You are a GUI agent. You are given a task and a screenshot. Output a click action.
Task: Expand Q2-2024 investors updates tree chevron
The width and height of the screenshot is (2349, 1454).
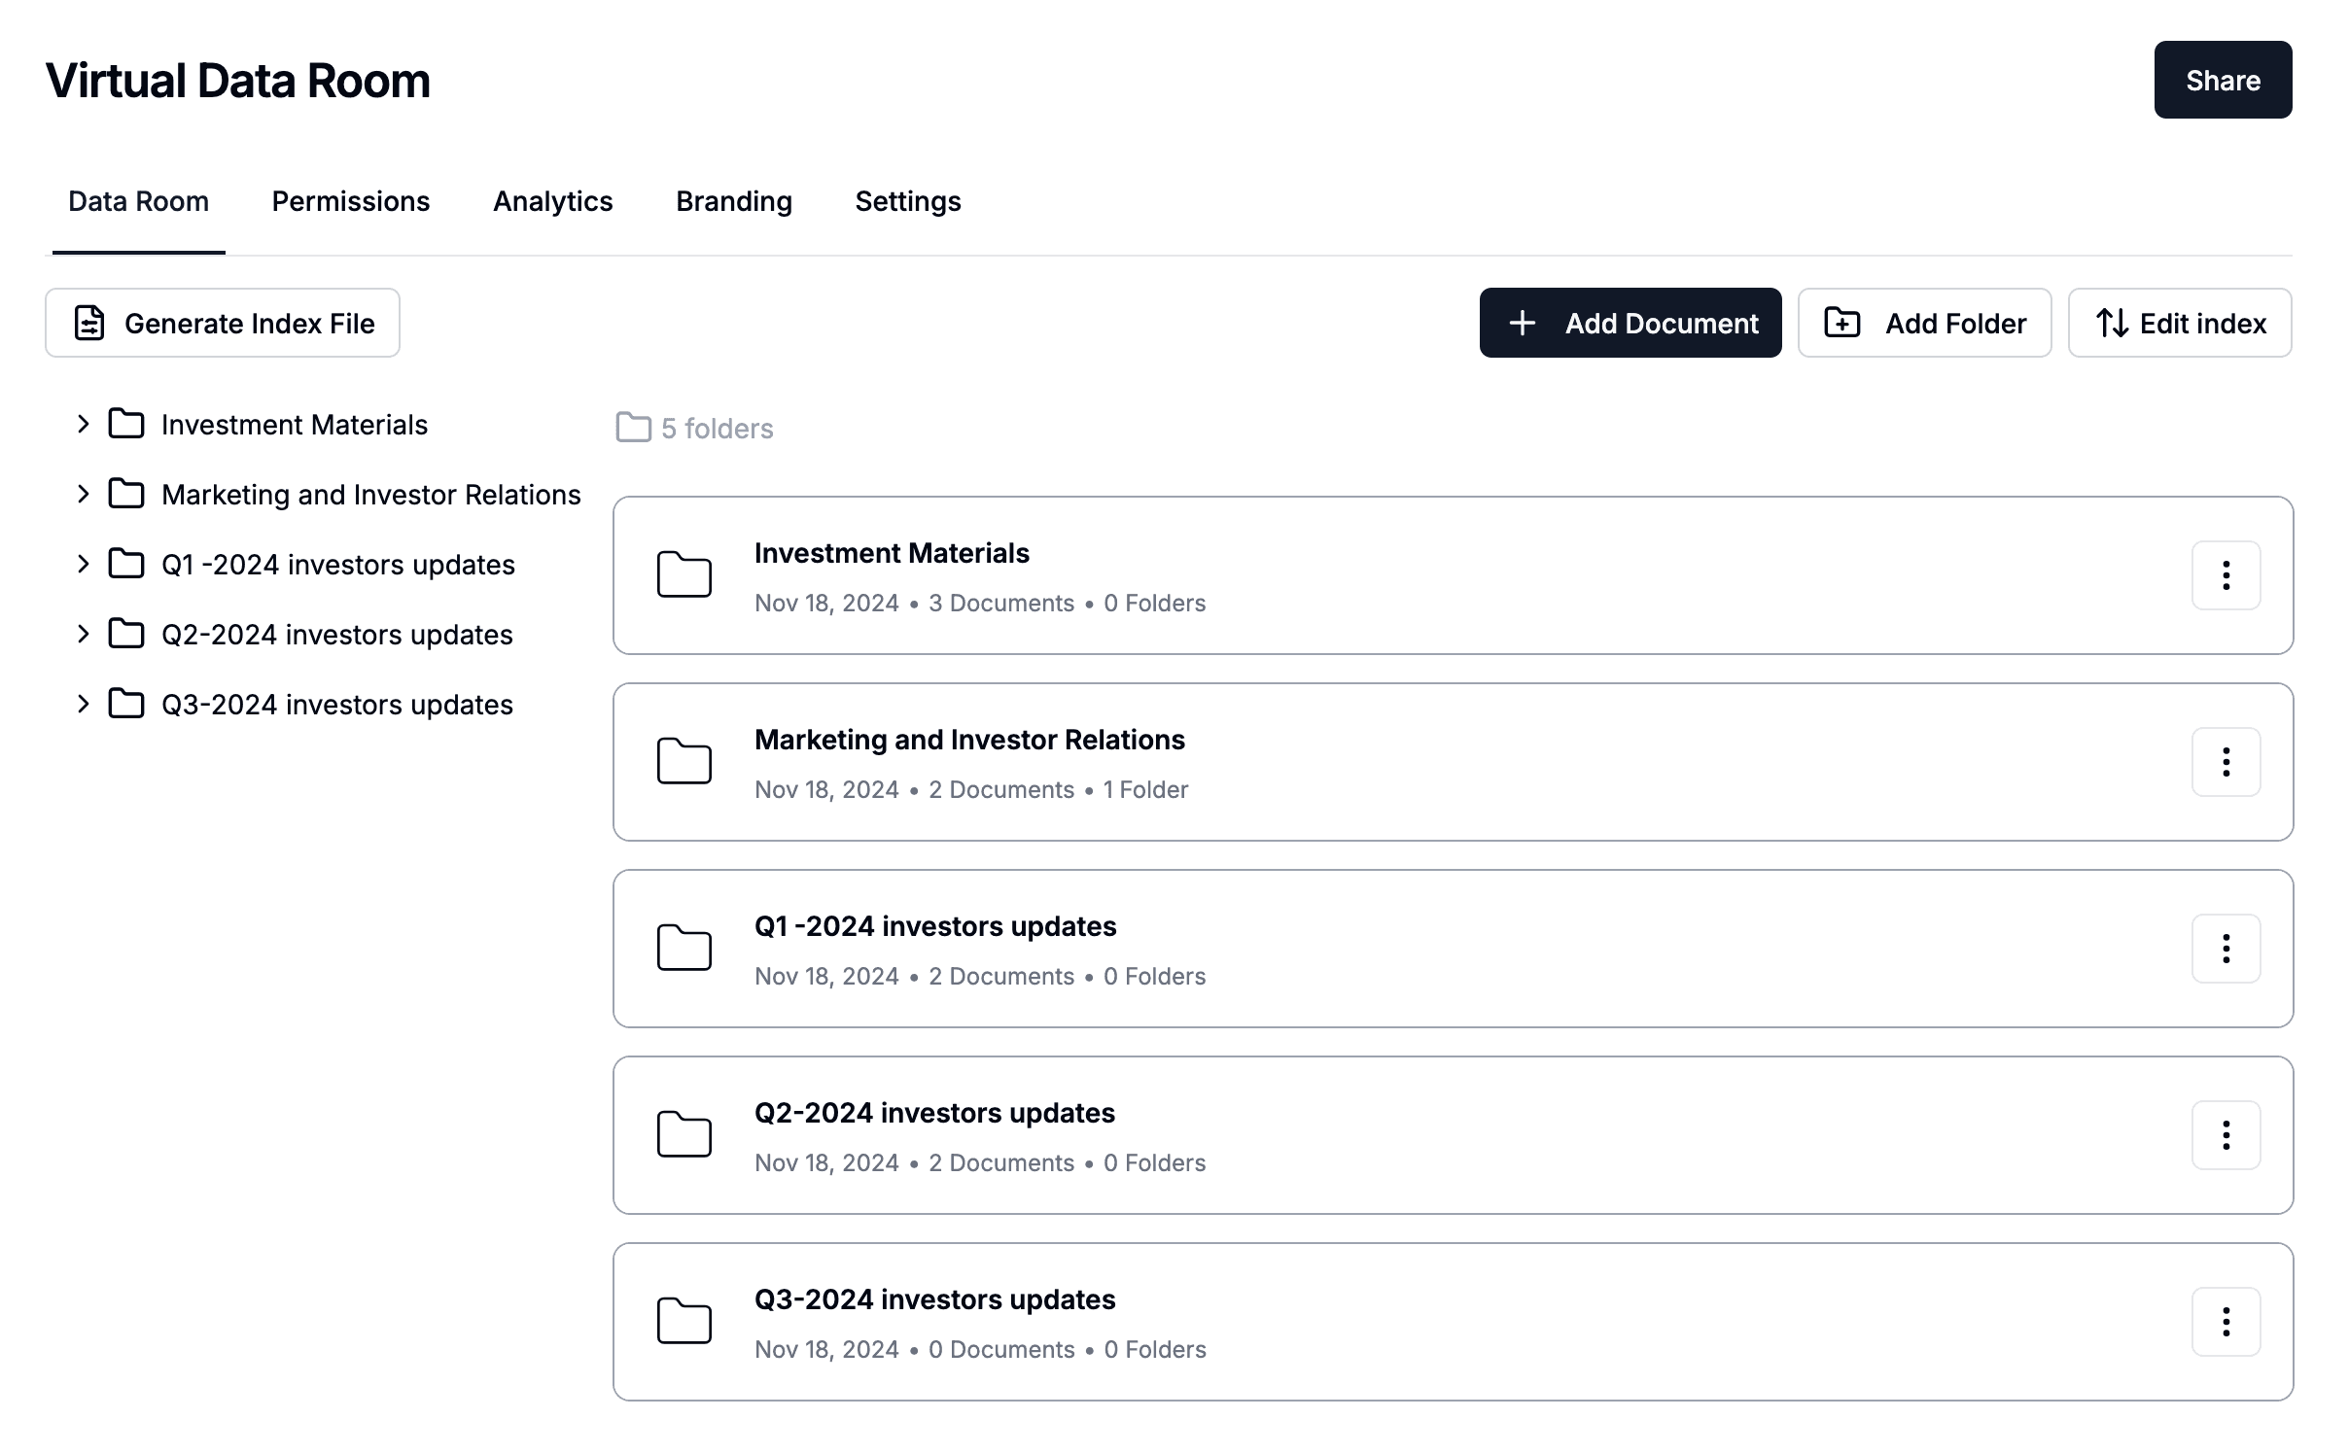point(84,634)
